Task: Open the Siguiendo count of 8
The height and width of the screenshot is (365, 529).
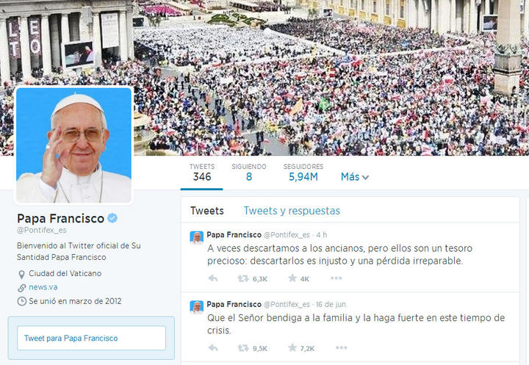Action: coord(248,173)
